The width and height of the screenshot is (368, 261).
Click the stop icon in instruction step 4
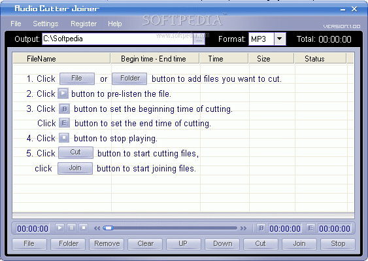[x=64, y=138]
